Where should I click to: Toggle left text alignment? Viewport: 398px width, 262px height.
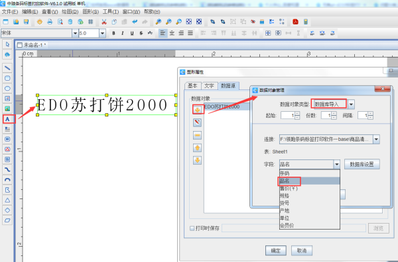[163, 33]
